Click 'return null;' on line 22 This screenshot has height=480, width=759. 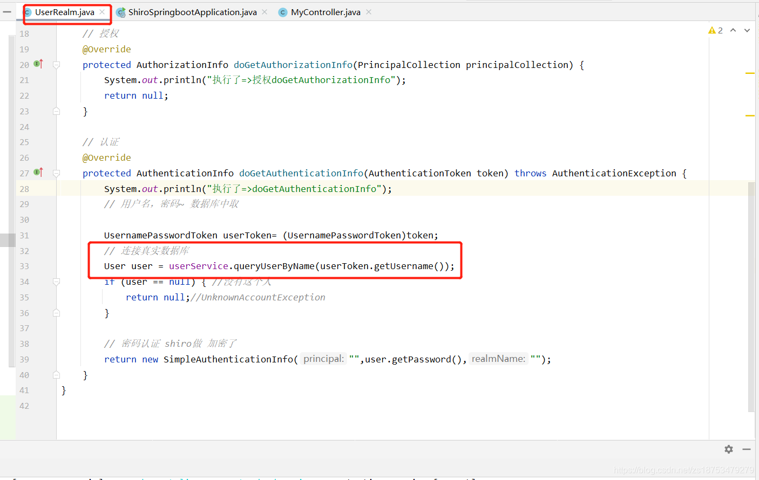click(136, 95)
